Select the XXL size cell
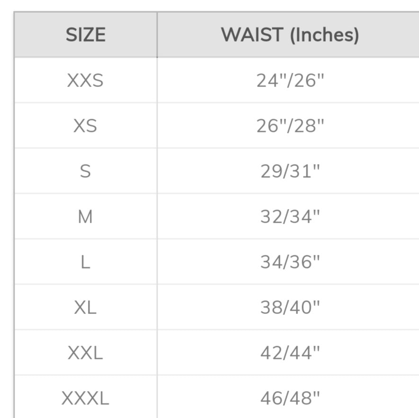 click(85, 353)
